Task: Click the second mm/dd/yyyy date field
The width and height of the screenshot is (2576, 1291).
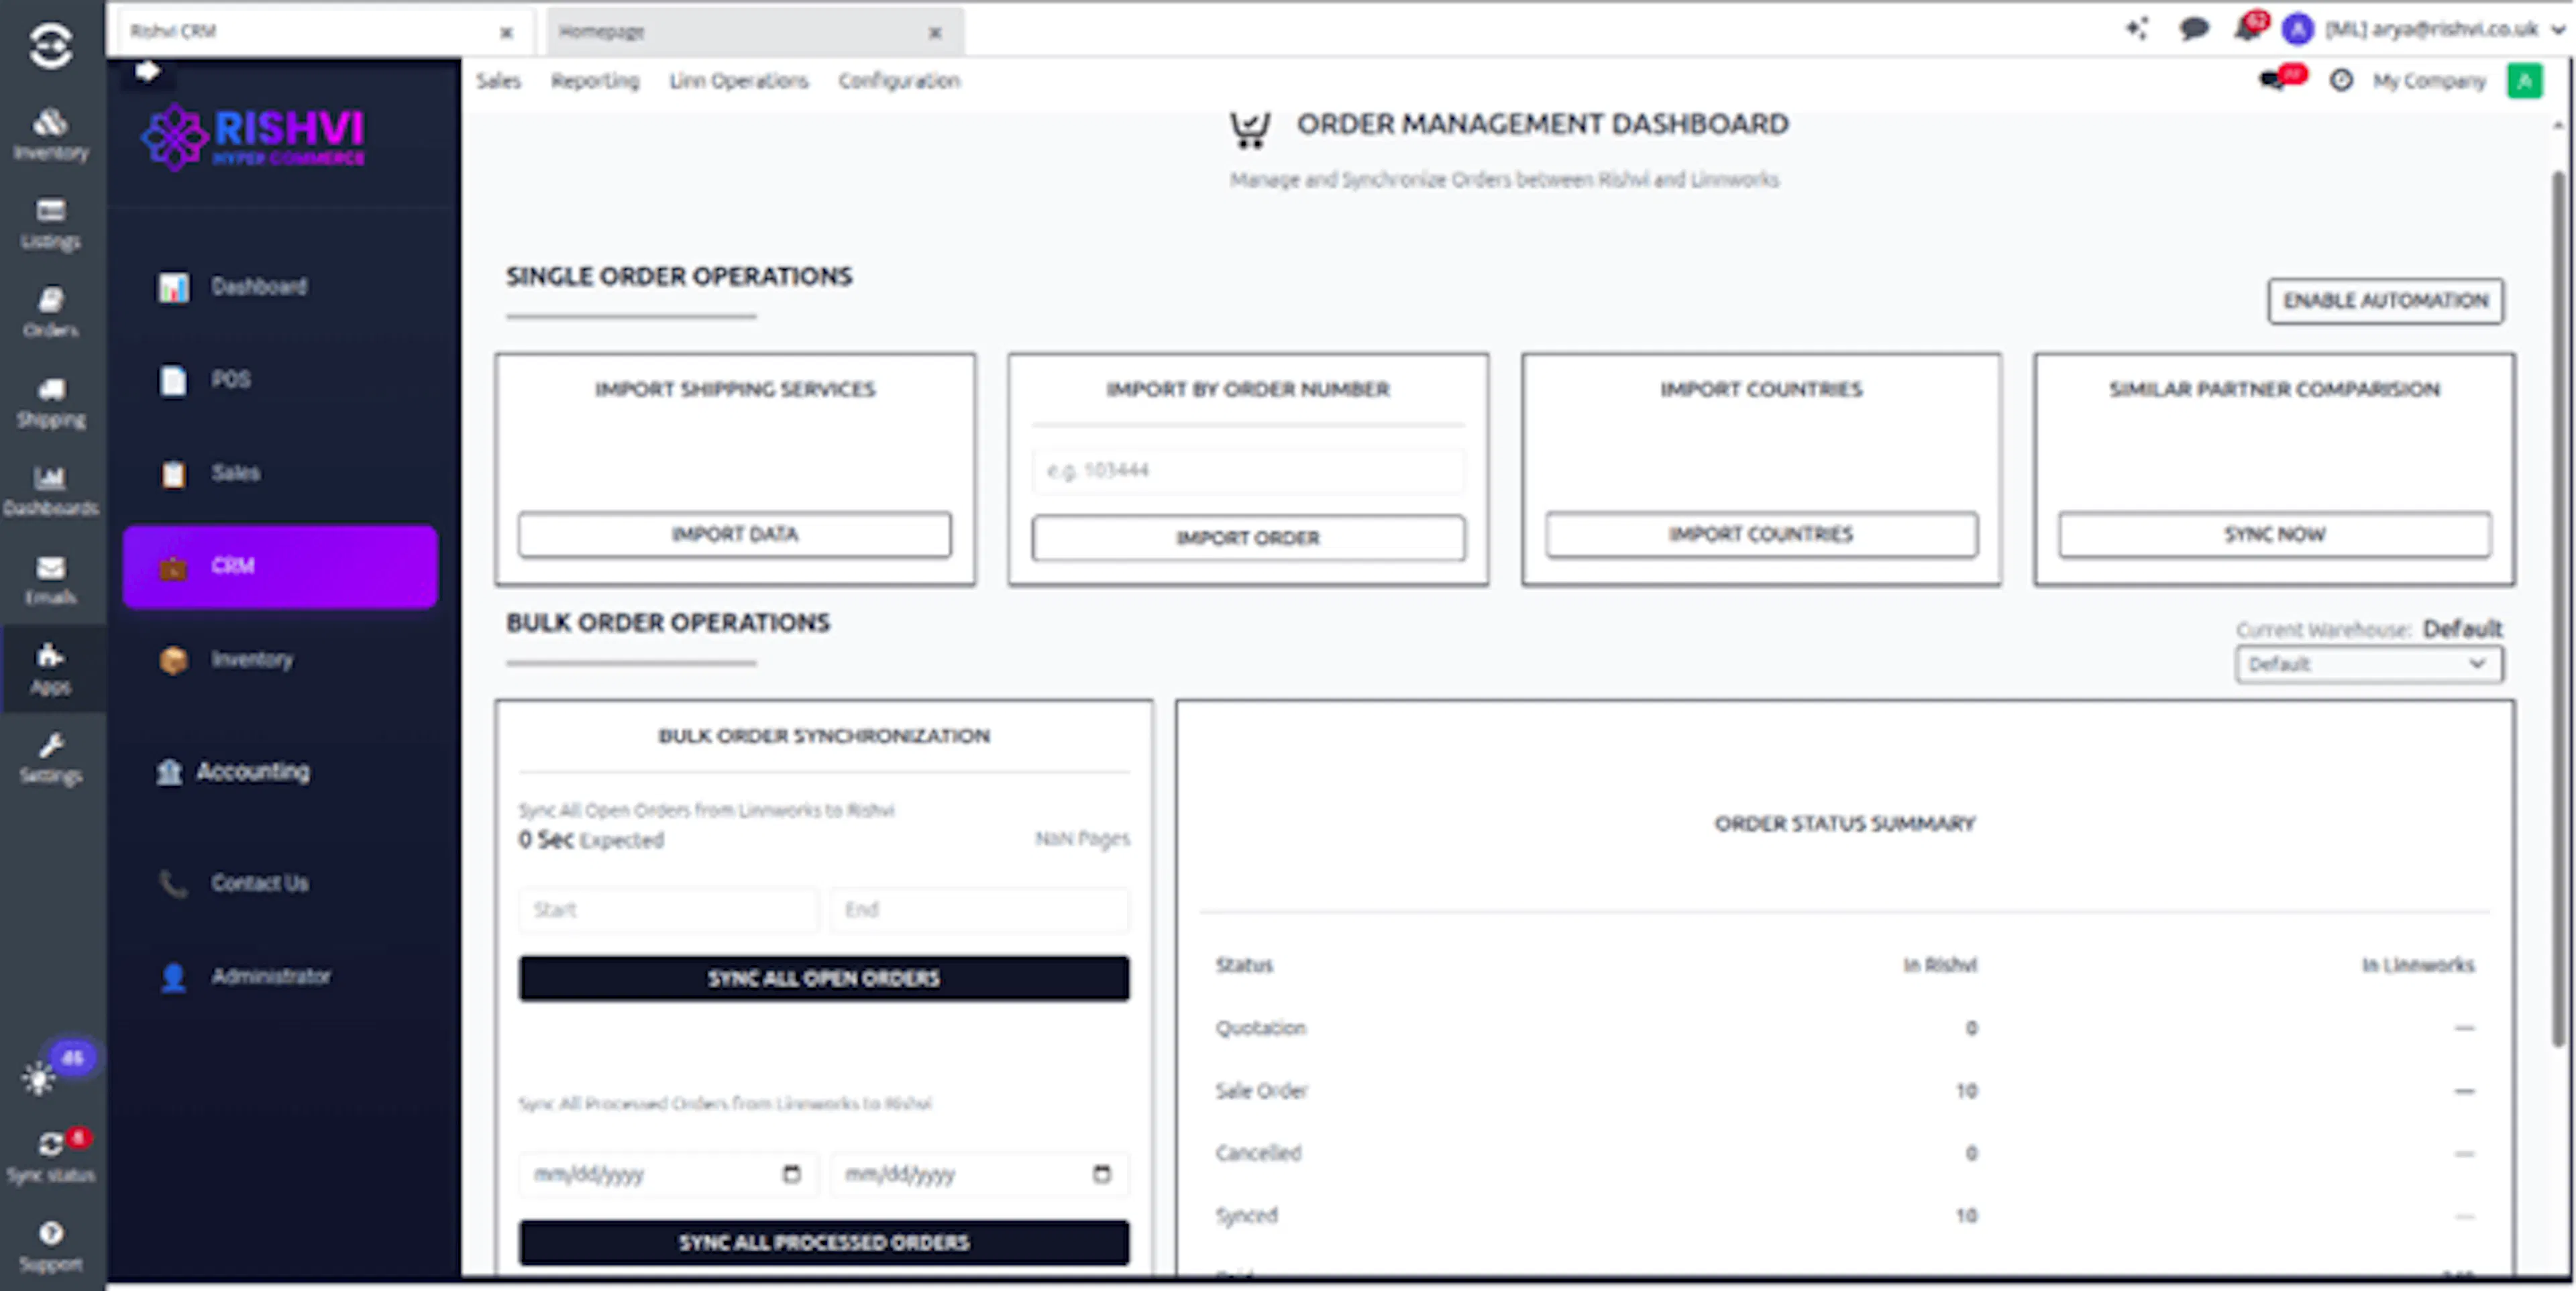Action: click(x=980, y=1174)
